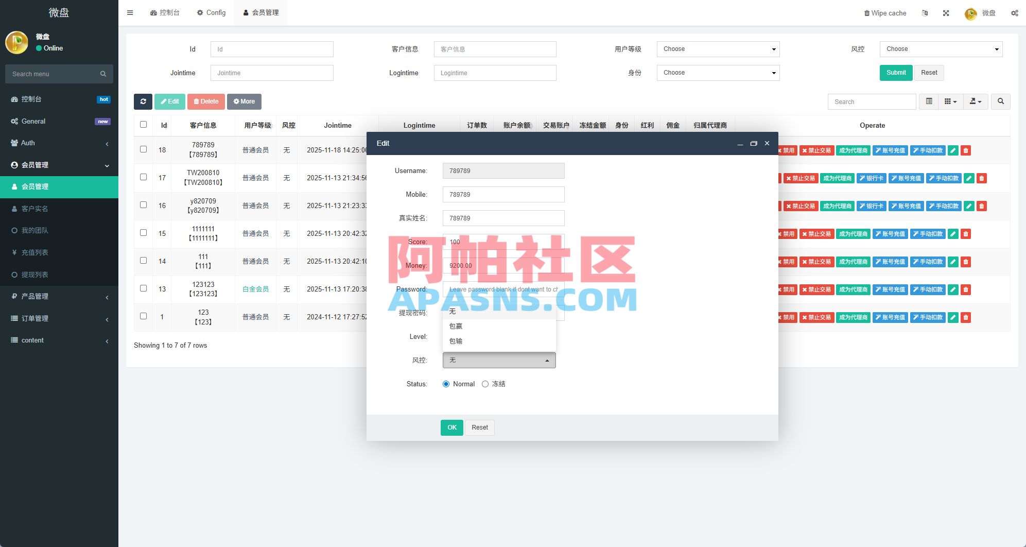Screen dimensions: 1026x547
Task: Click the OK button in Edit dialog
Action: point(452,428)
